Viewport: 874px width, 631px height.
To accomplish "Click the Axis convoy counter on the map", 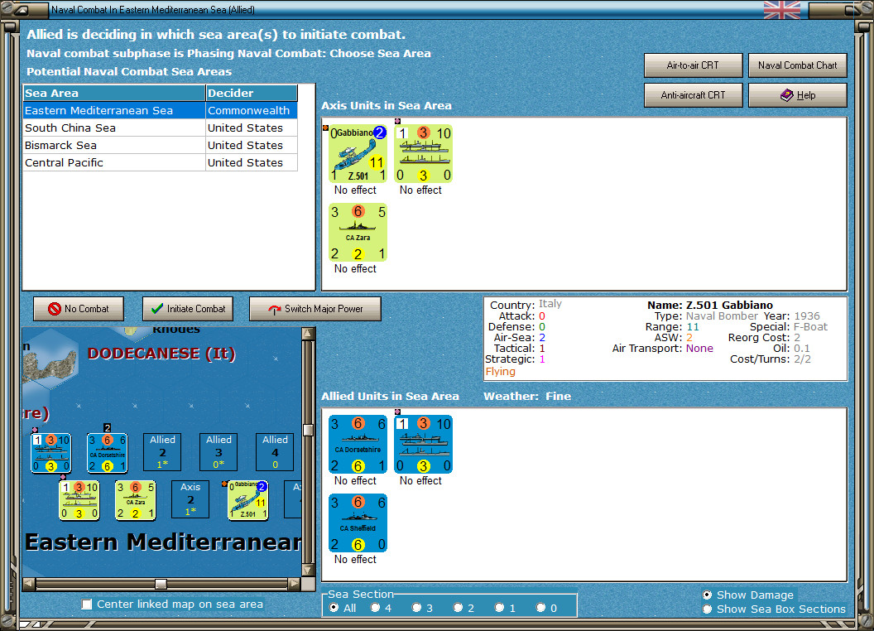I will 79,500.
